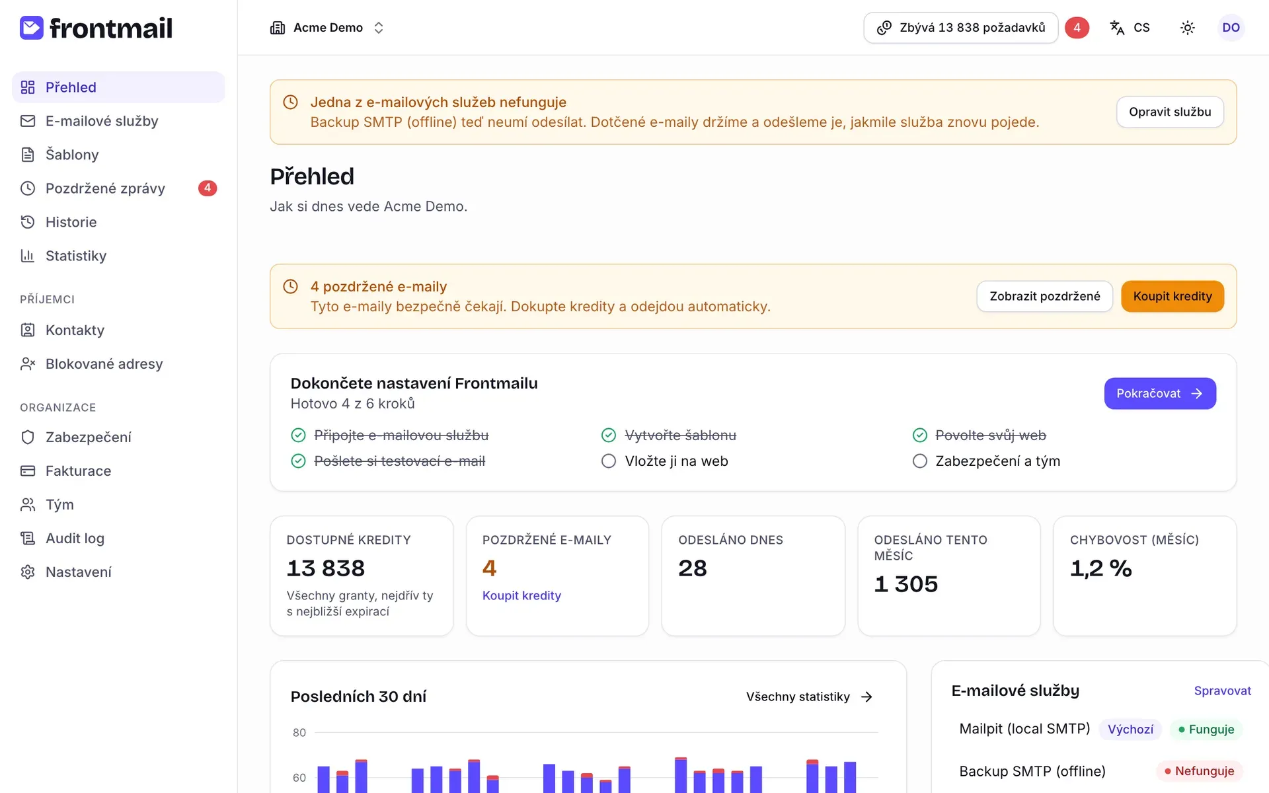Click the Zabezpečení a tým step text
Viewport: 1269px width, 793px height.
(x=997, y=461)
